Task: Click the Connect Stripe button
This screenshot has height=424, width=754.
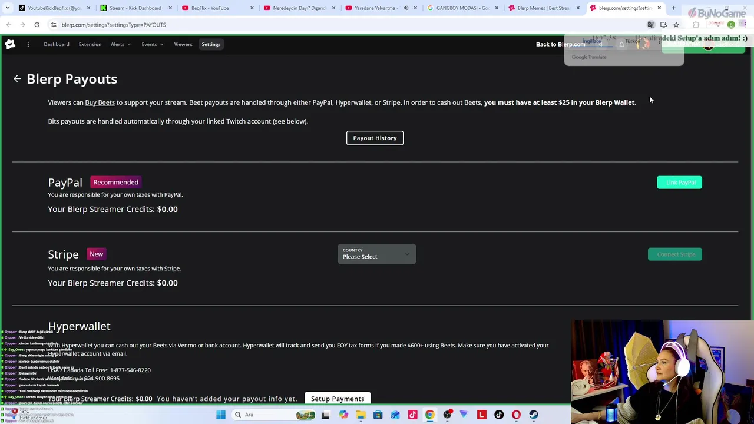Action: coord(675,254)
